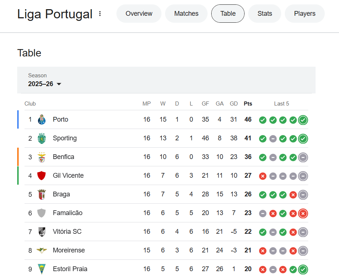Click Porto's most recent win indicator

pyautogui.click(x=303, y=120)
